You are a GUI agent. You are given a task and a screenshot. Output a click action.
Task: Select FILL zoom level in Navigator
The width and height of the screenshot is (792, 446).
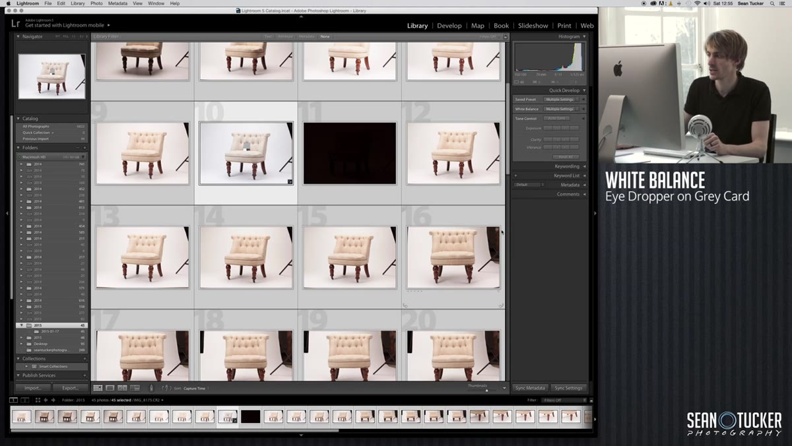click(x=65, y=36)
